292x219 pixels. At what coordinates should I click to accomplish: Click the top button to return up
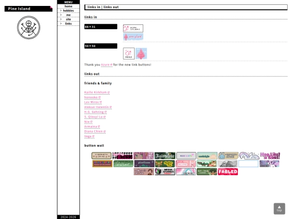(280, 209)
